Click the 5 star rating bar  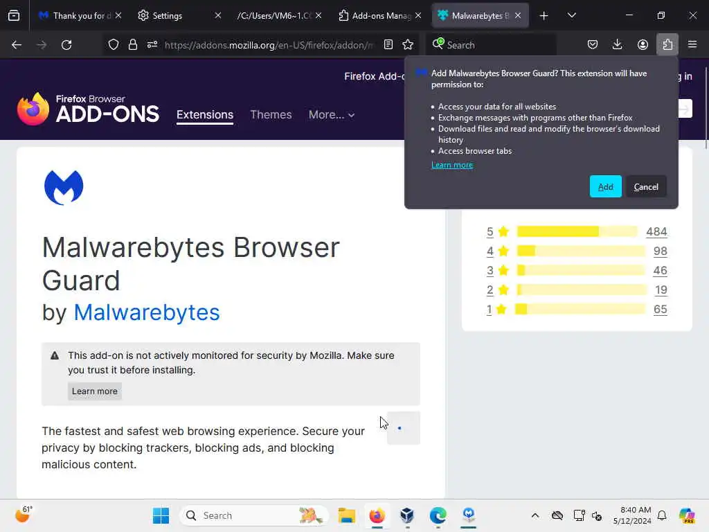point(577,231)
